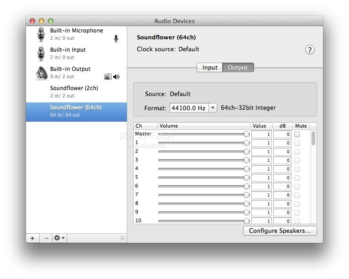
Task: Click the channel 3 Value field
Action: [x=261, y=161]
